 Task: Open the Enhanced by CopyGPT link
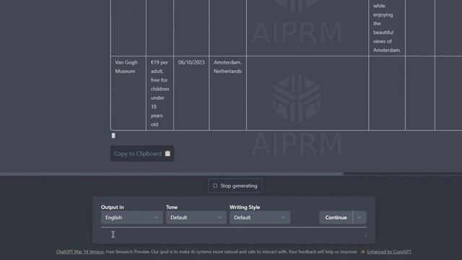[389, 252]
